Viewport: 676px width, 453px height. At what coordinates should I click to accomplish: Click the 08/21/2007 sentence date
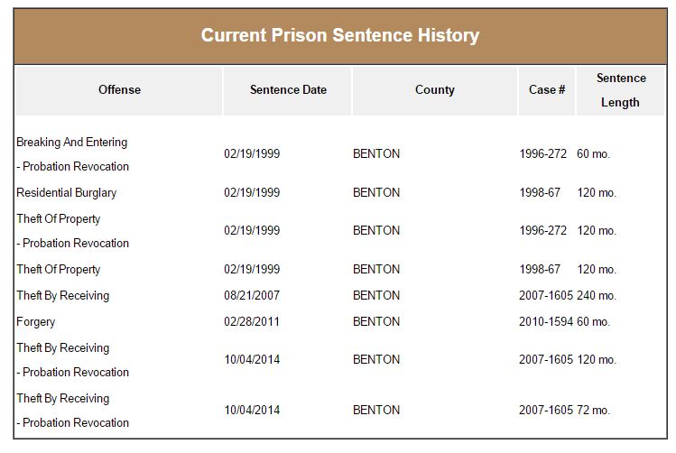click(252, 296)
